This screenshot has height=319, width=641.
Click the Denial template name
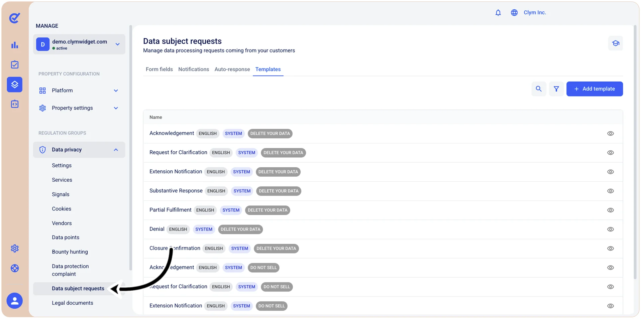157,229
